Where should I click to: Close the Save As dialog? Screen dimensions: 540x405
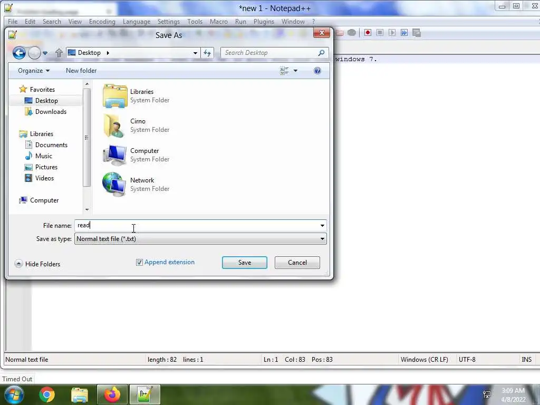(322, 33)
